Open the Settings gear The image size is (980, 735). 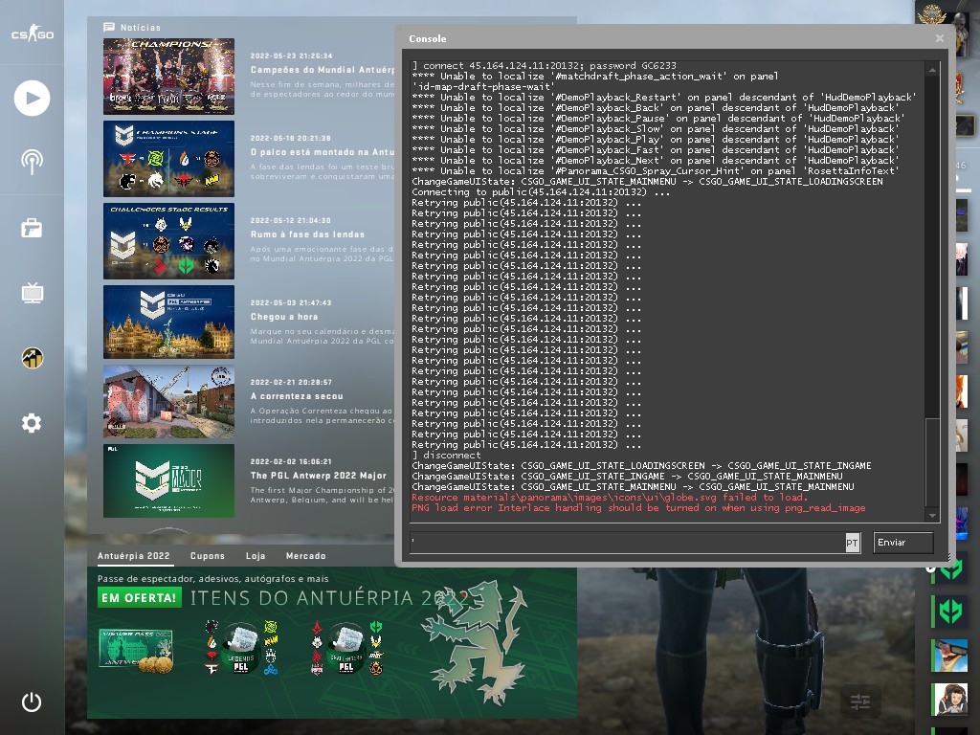click(x=32, y=423)
